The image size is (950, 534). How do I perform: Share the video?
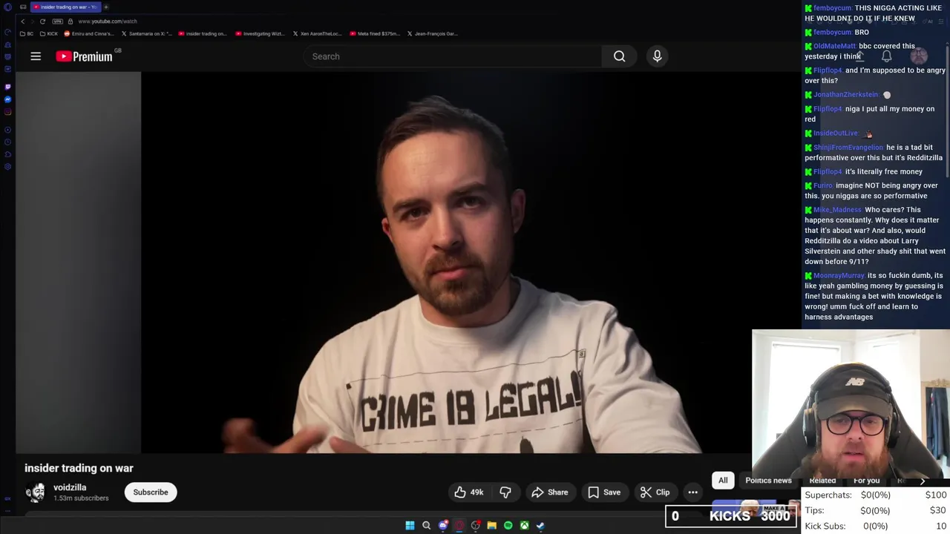point(550,492)
